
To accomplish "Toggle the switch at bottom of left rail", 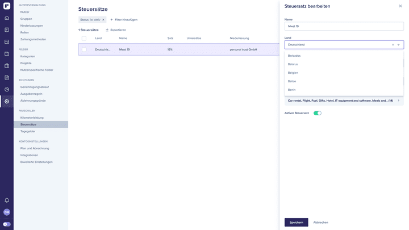I will (x=7, y=224).
